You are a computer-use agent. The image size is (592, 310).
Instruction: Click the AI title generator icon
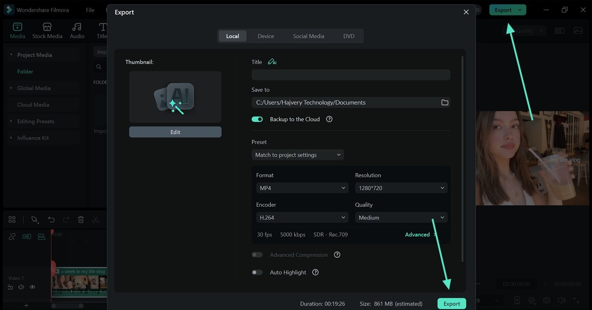tap(272, 62)
